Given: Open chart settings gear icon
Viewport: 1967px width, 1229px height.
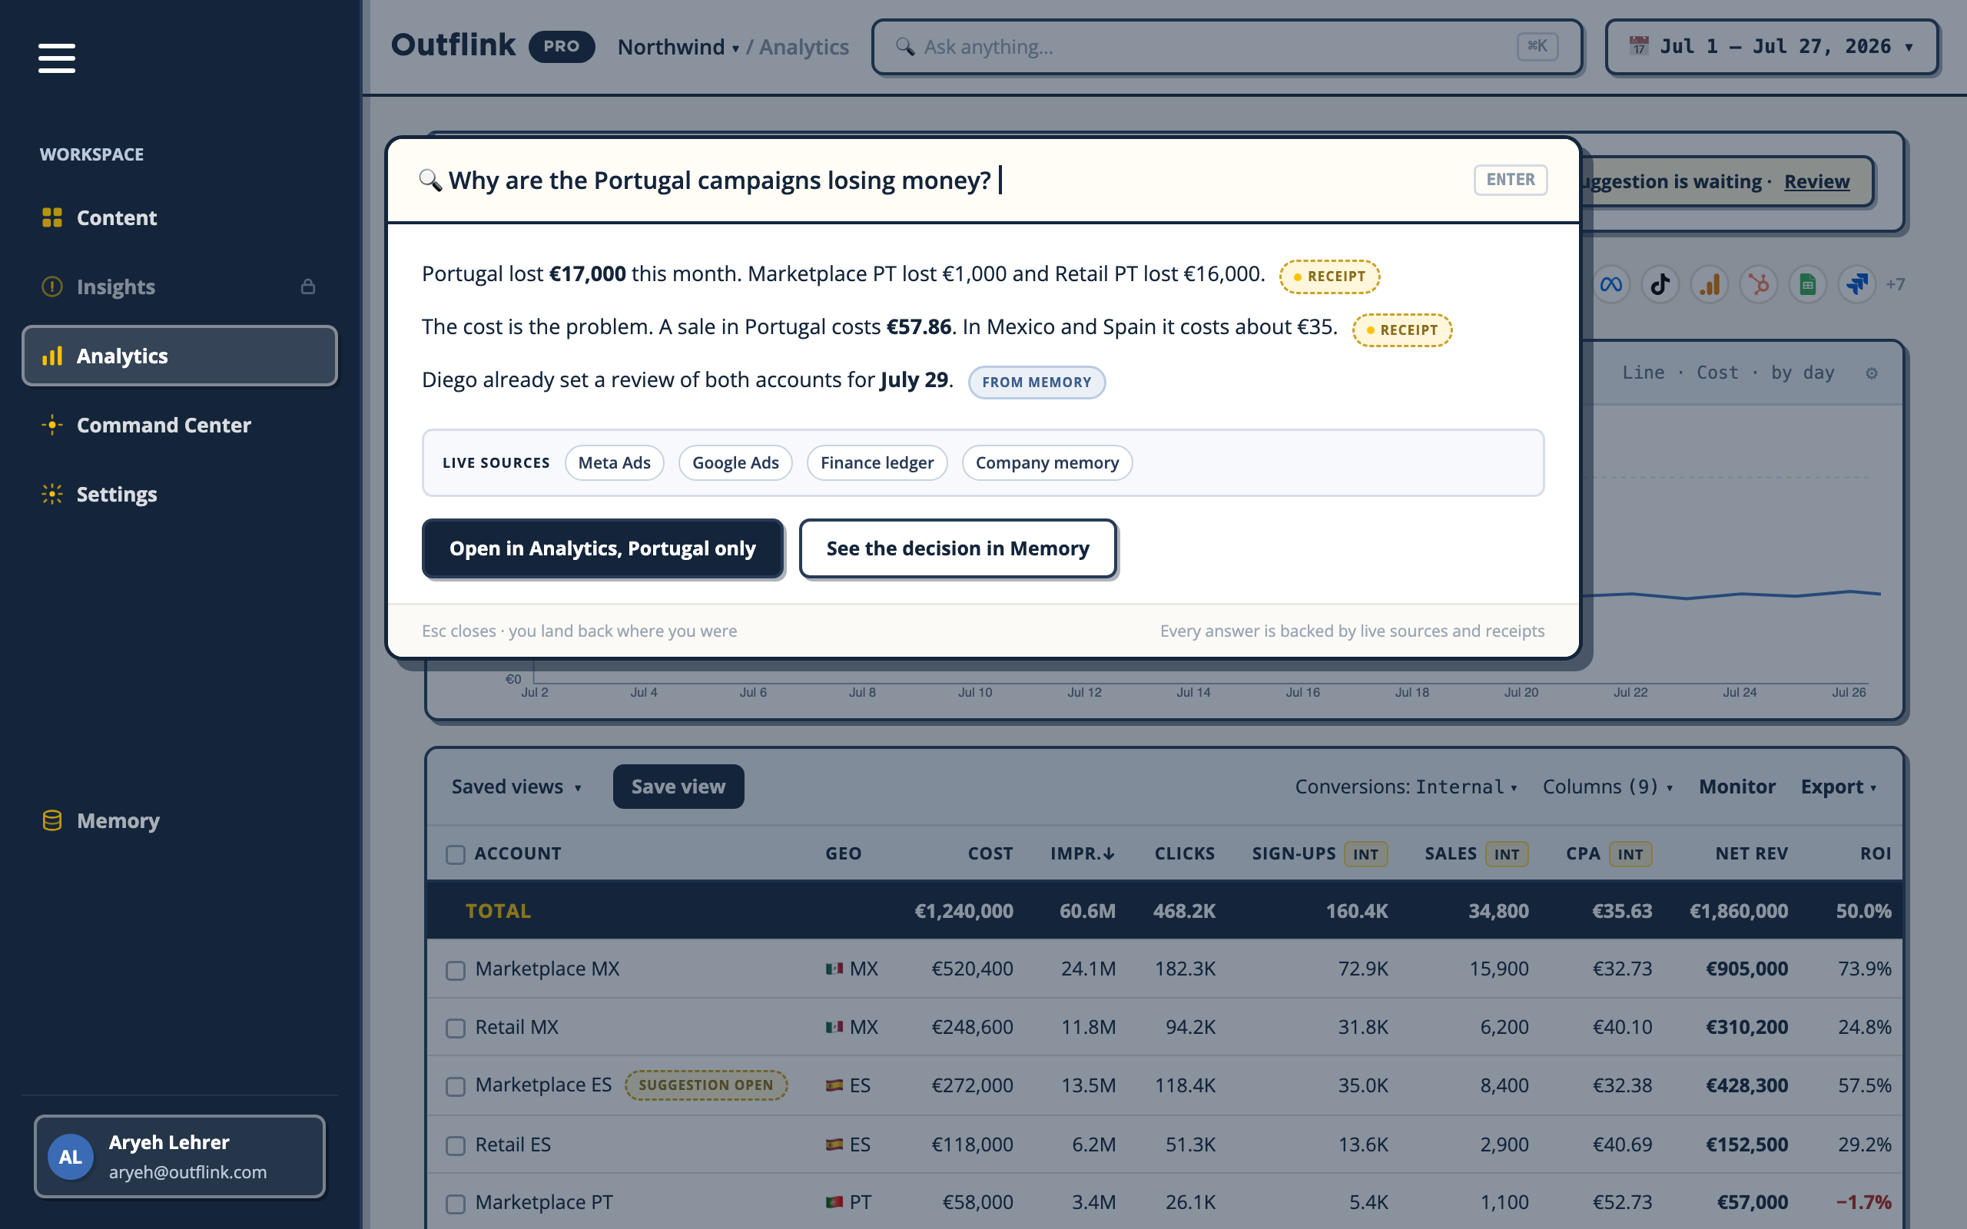Looking at the screenshot, I should 1871,373.
